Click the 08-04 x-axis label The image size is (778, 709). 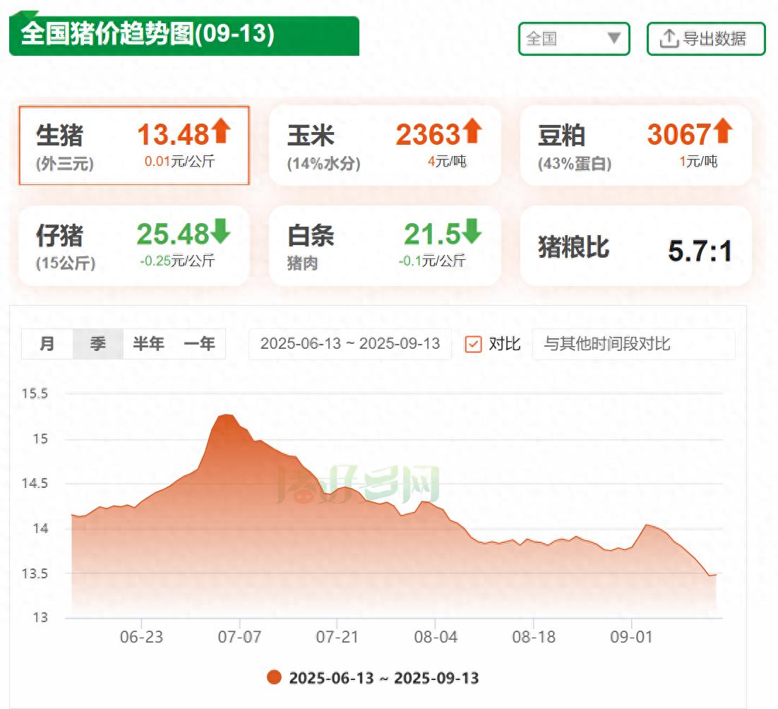pos(436,637)
